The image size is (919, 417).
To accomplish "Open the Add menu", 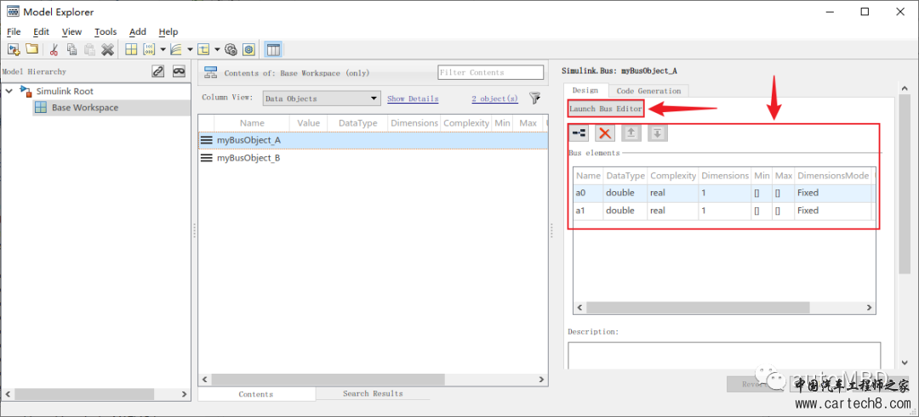I will click(x=138, y=31).
